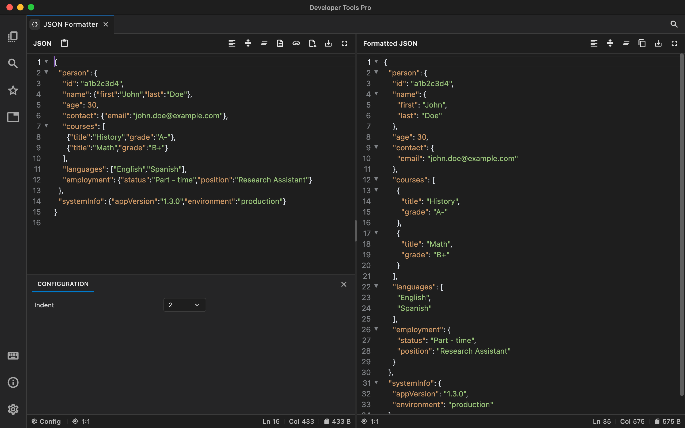The height and width of the screenshot is (428, 685).
Task: Collapse "person" fold in JSON input pane
Action: point(46,72)
